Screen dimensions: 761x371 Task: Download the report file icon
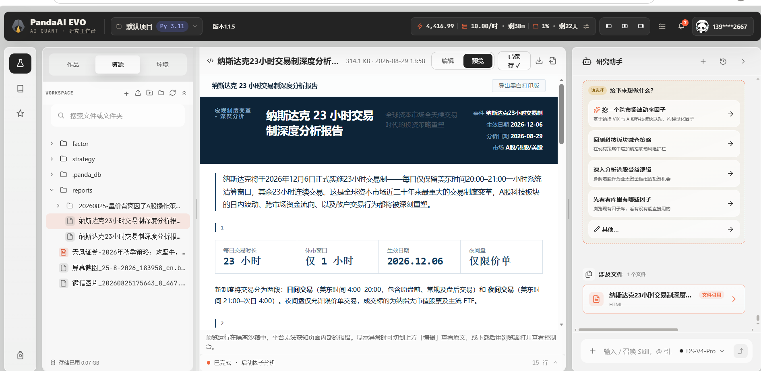pos(539,61)
